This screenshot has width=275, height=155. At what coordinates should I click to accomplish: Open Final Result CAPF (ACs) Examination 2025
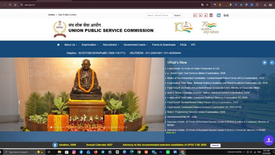coord(202,102)
